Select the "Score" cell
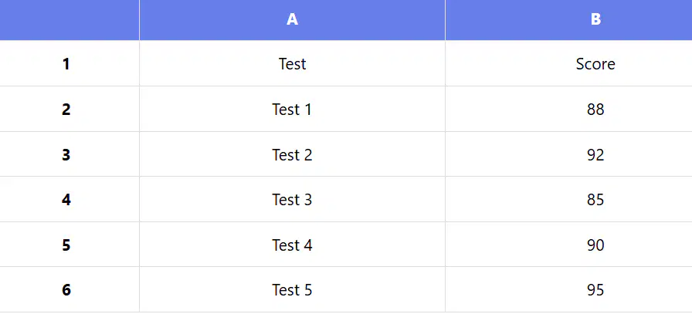 (x=569, y=63)
